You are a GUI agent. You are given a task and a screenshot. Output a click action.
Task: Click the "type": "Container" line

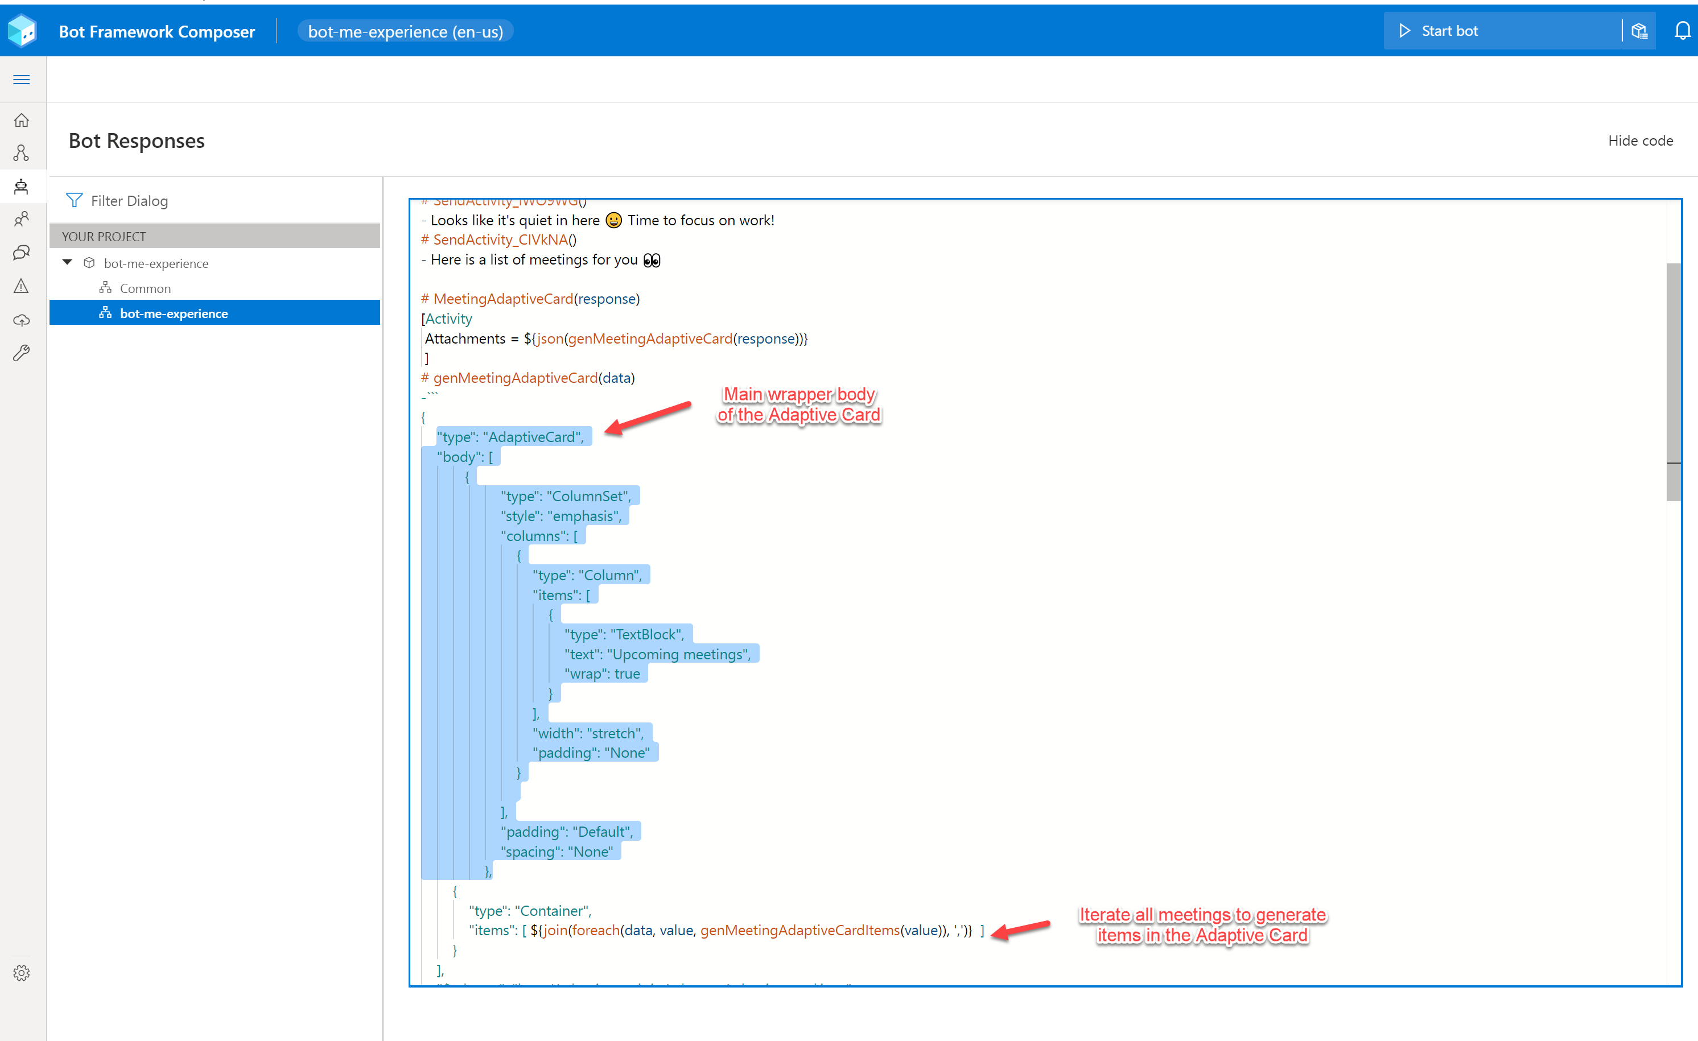(530, 911)
